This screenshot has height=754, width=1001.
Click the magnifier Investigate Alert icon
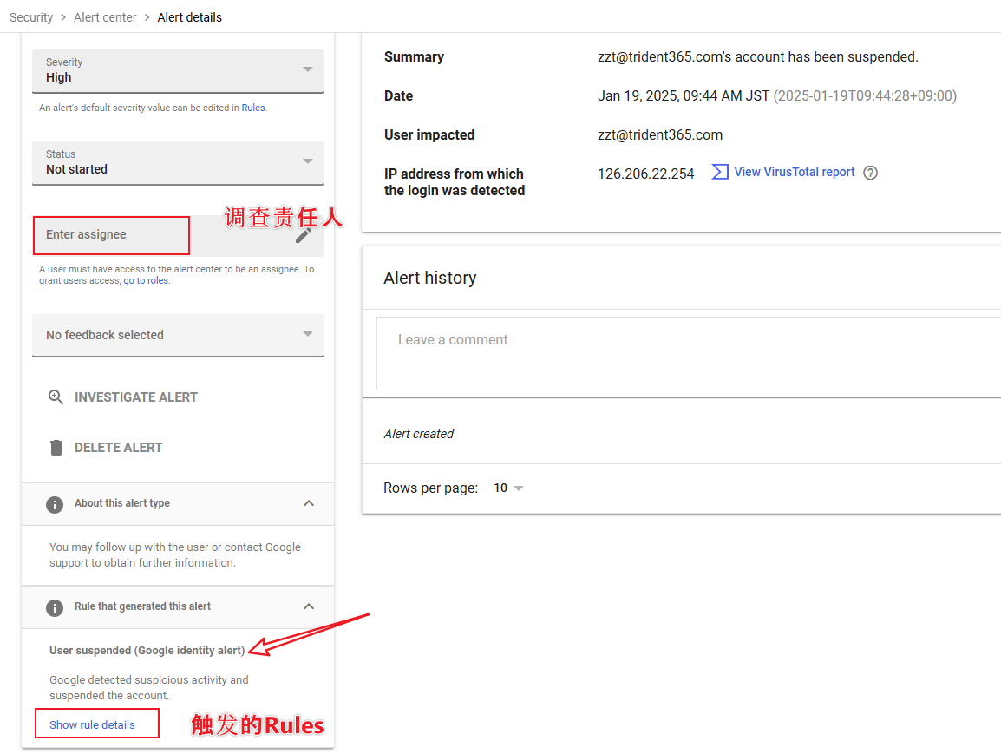(56, 397)
